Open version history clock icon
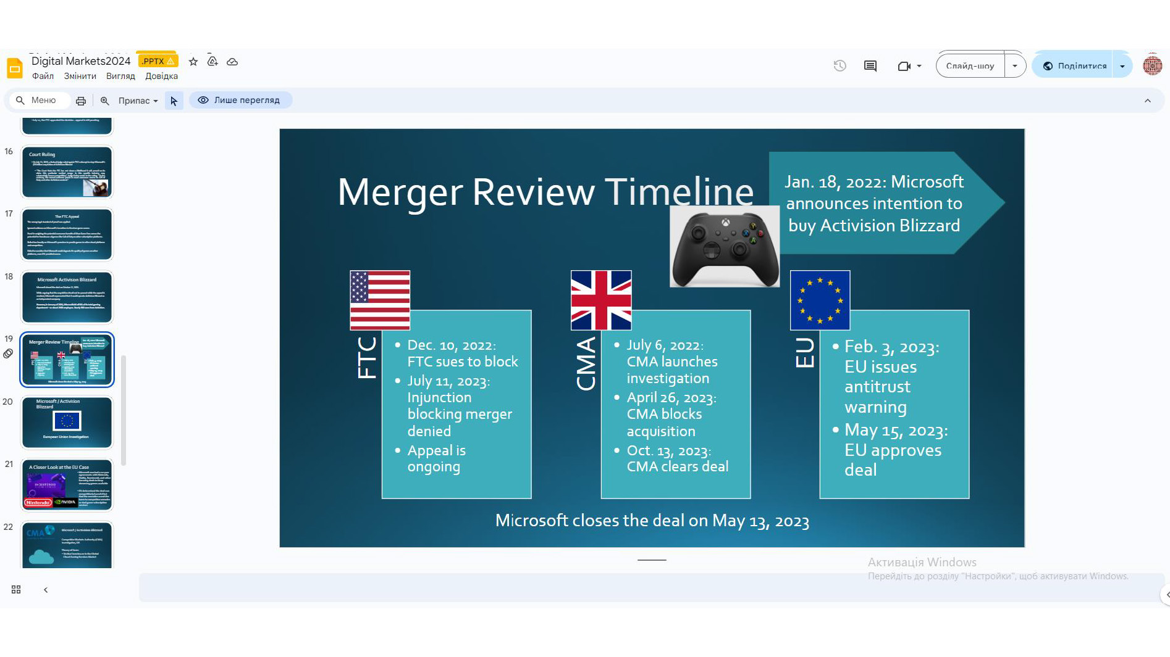Viewport: 1170px width, 657px height. (840, 66)
